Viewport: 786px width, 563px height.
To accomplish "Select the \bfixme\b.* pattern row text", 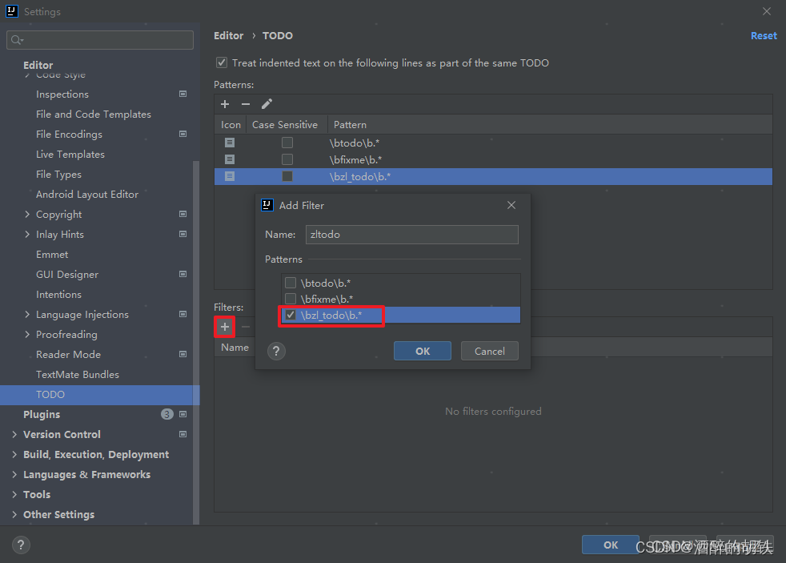I will [355, 159].
